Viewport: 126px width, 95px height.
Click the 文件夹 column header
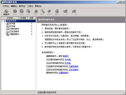coord(10,18)
